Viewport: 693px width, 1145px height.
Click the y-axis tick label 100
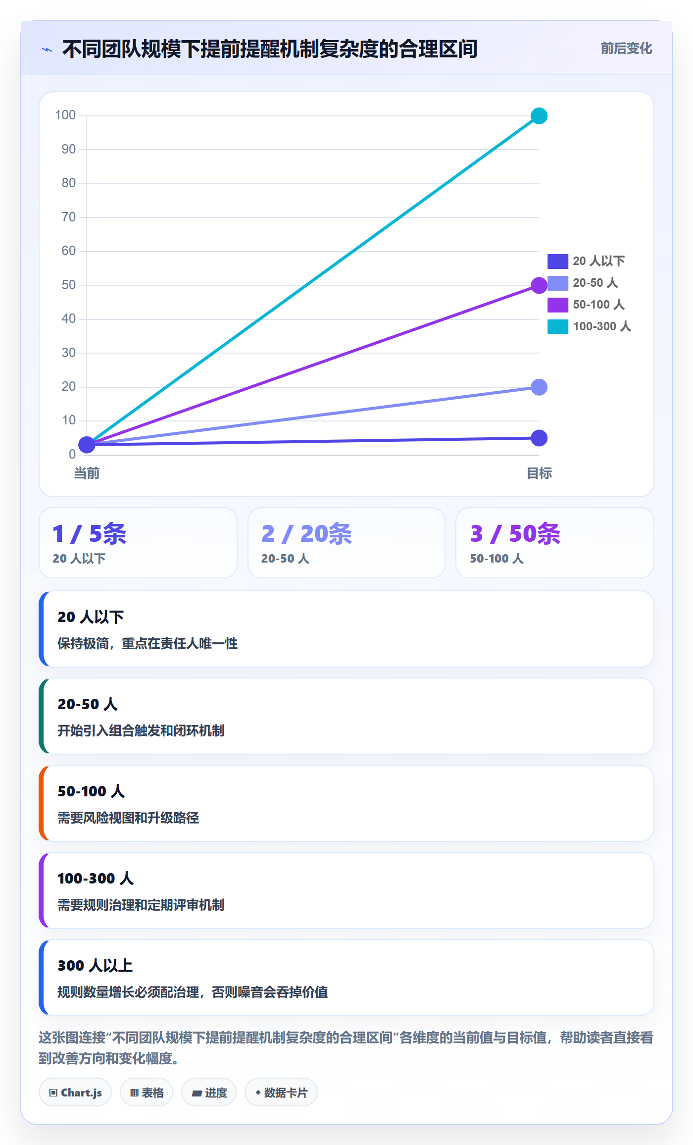[x=65, y=115]
